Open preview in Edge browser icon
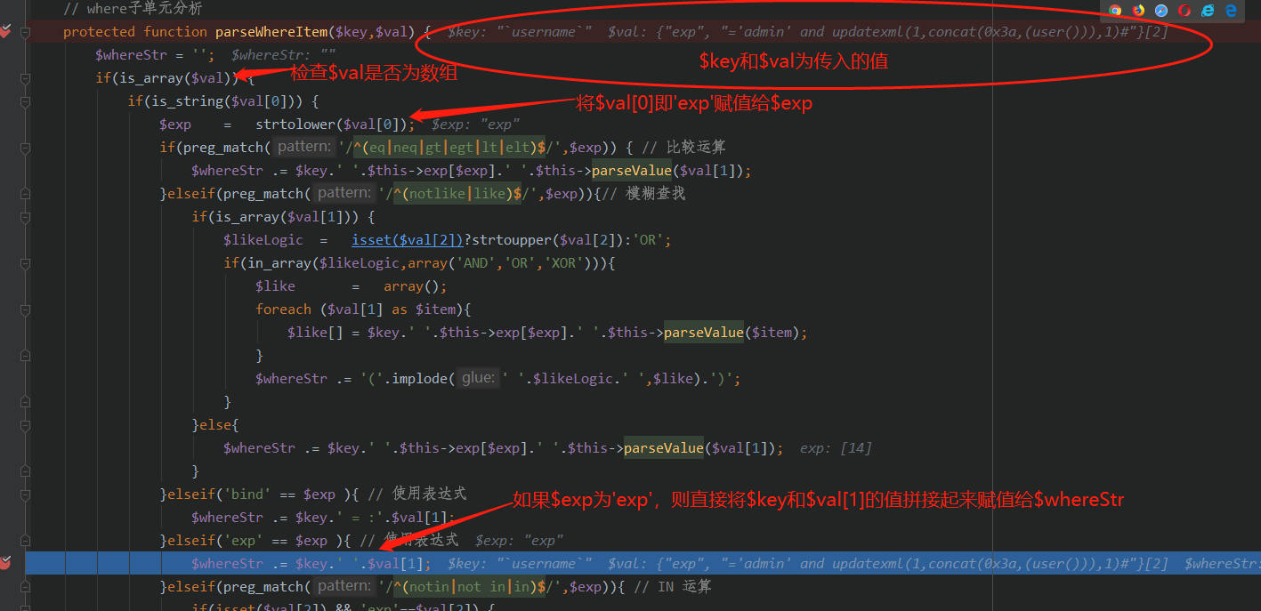The width and height of the screenshot is (1261, 611). pos(1231,11)
